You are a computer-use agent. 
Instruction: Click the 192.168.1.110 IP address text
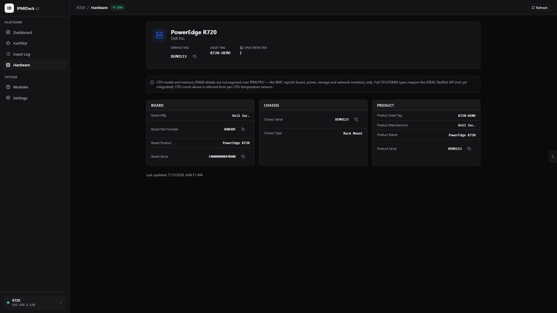(x=23, y=305)
